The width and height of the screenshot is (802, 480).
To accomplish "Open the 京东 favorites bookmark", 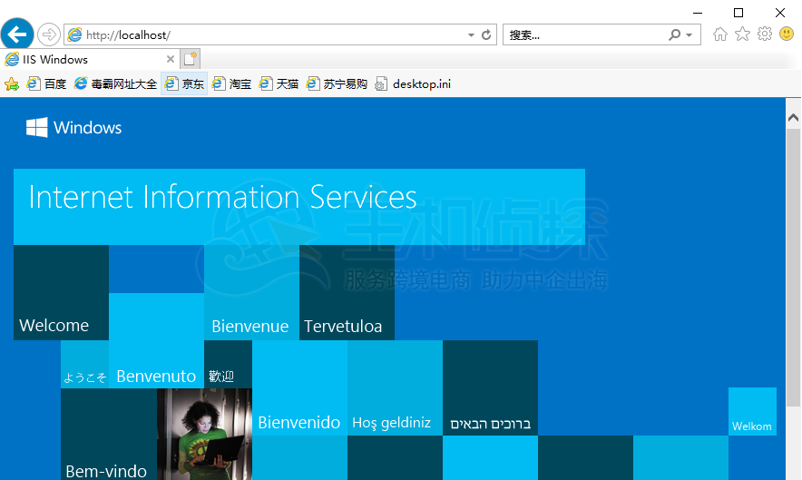I will tap(184, 84).
